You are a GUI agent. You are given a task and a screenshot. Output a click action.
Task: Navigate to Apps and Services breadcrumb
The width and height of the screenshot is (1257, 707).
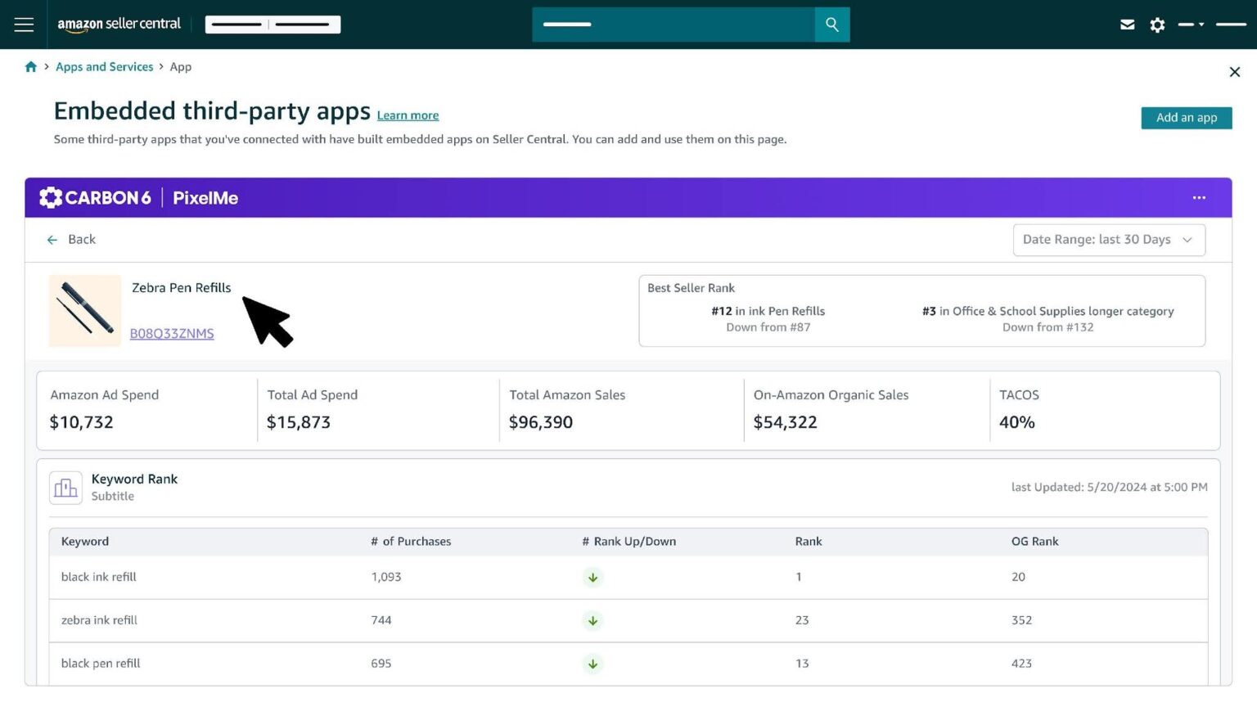[x=104, y=66]
